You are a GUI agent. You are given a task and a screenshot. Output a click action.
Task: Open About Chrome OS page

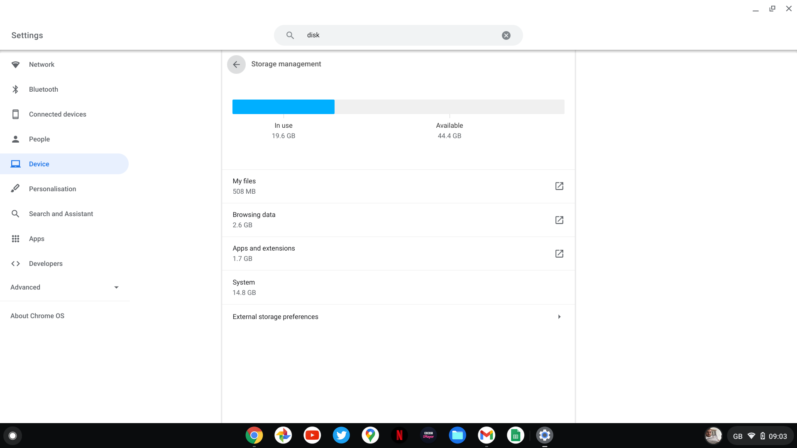[x=37, y=316]
